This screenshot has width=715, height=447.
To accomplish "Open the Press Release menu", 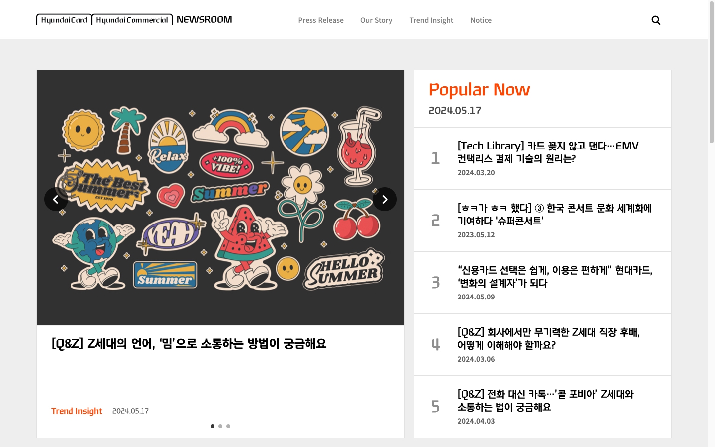I will click(321, 20).
